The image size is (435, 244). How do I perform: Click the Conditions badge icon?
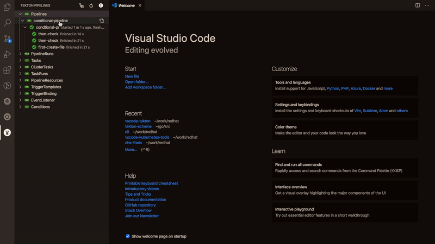(x=27, y=107)
